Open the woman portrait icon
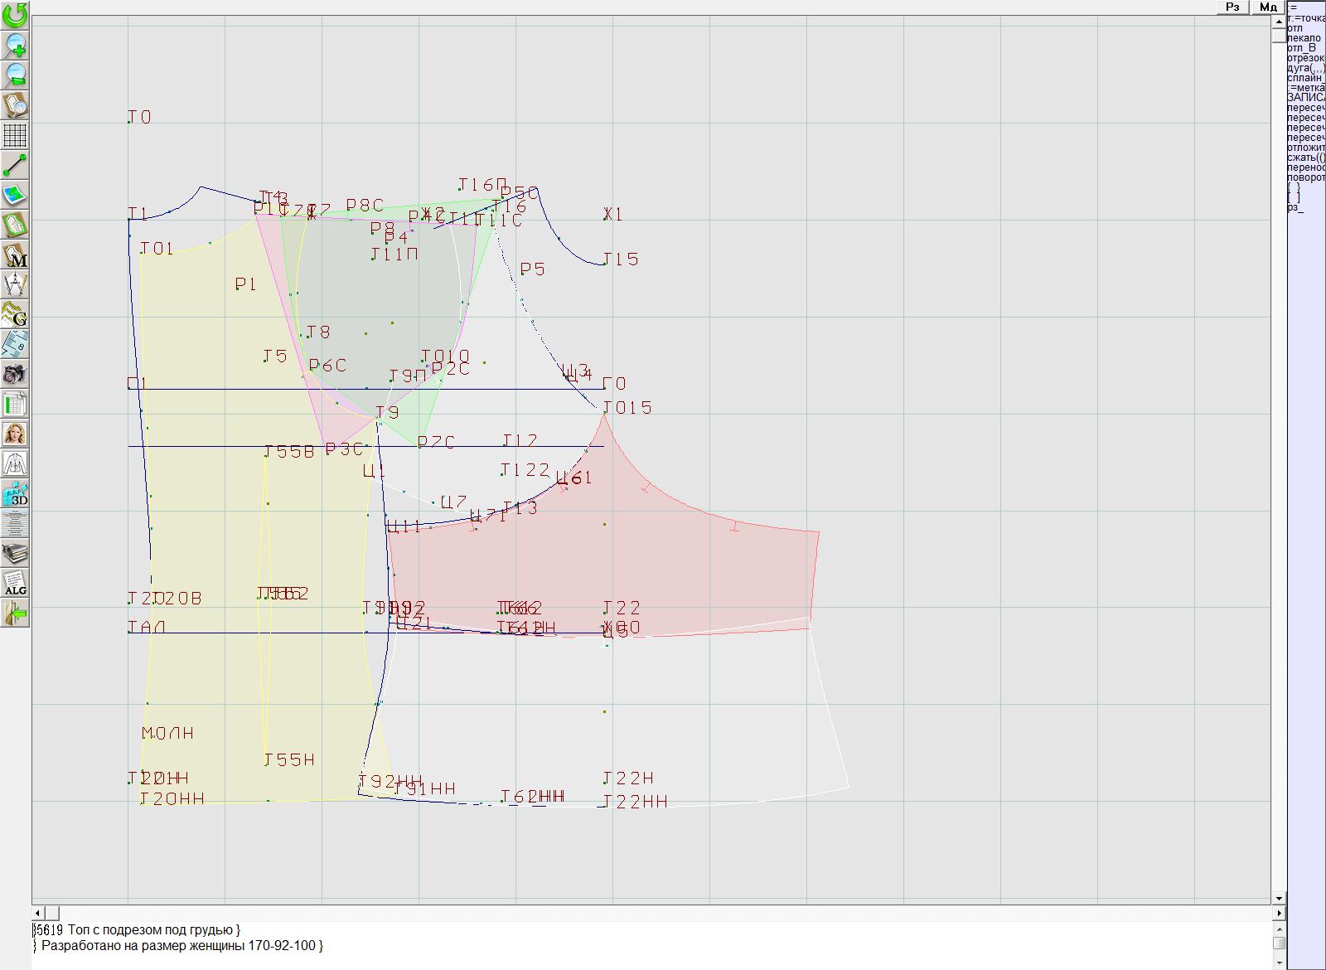 15,434
